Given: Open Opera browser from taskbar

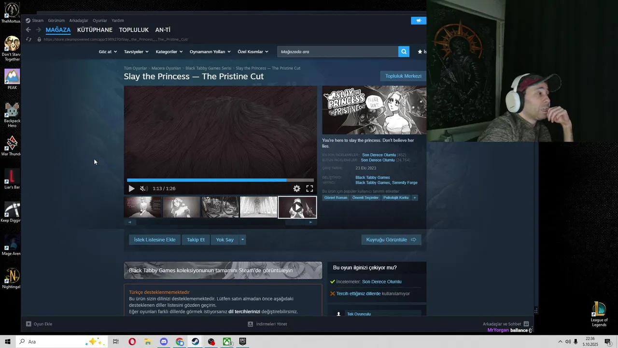Looking at the screenshot, I should point(132,342).
